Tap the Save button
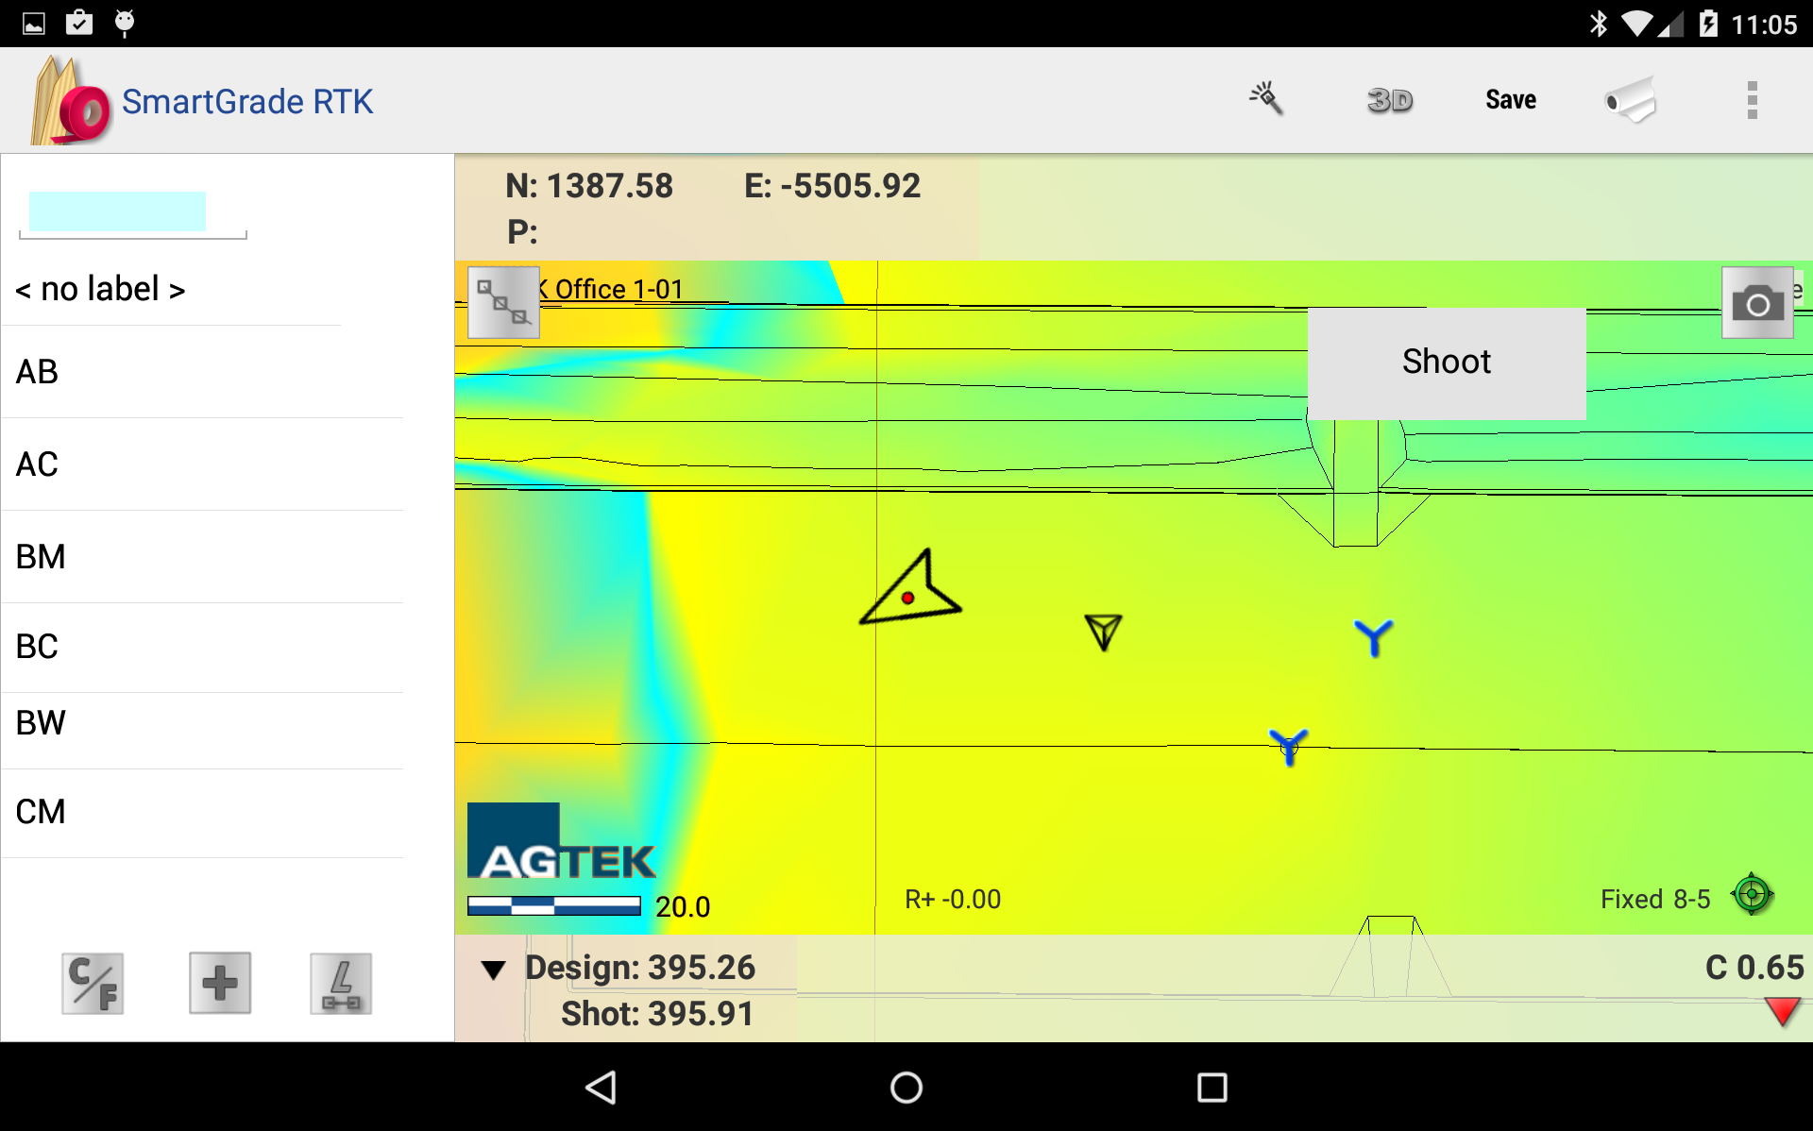 [1510, 100]
